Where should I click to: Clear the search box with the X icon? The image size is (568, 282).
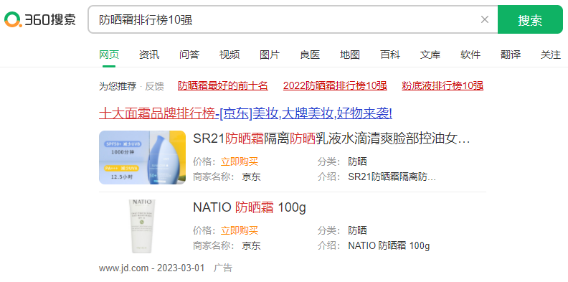[485, 19]
